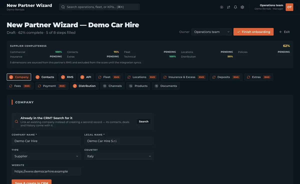Click step number 13 badge on Channels
300x184 pixels.
(x=105, y=86)
